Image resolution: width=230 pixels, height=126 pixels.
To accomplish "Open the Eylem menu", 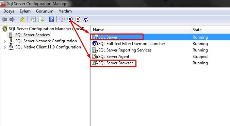I will (x=25, y=11).
